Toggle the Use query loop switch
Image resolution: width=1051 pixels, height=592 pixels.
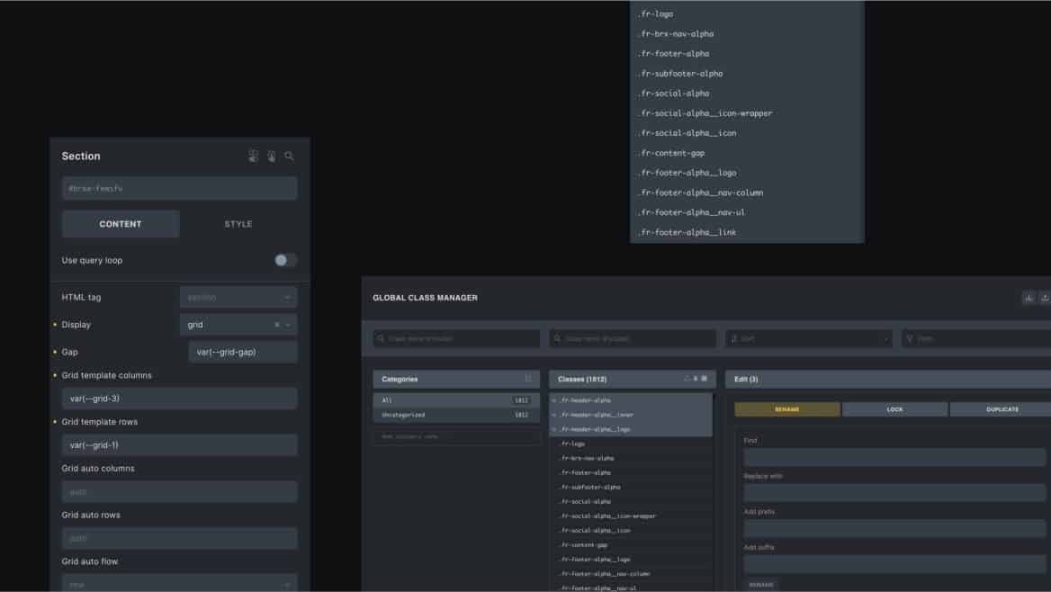coord(285,260)
